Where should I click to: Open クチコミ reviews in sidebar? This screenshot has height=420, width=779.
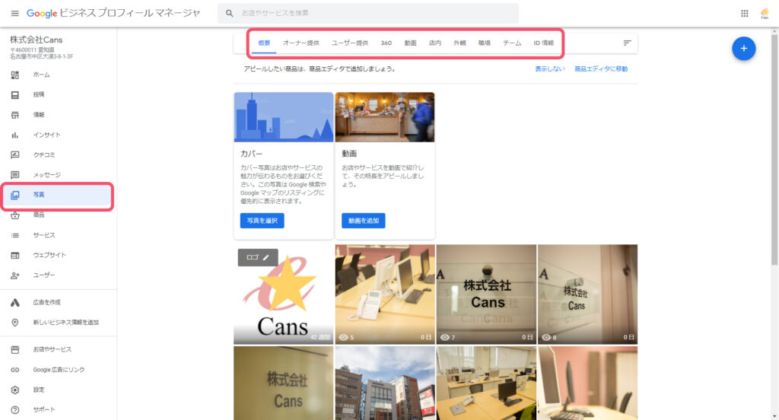44,154
